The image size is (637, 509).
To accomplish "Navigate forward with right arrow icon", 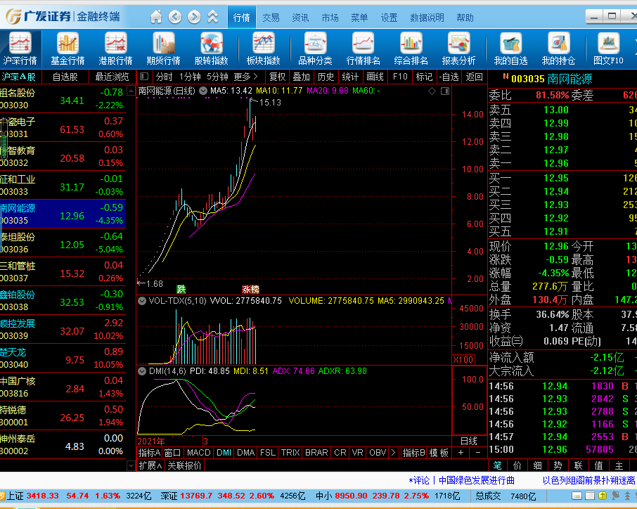I will pyautogui.click(x=194, y=17).
